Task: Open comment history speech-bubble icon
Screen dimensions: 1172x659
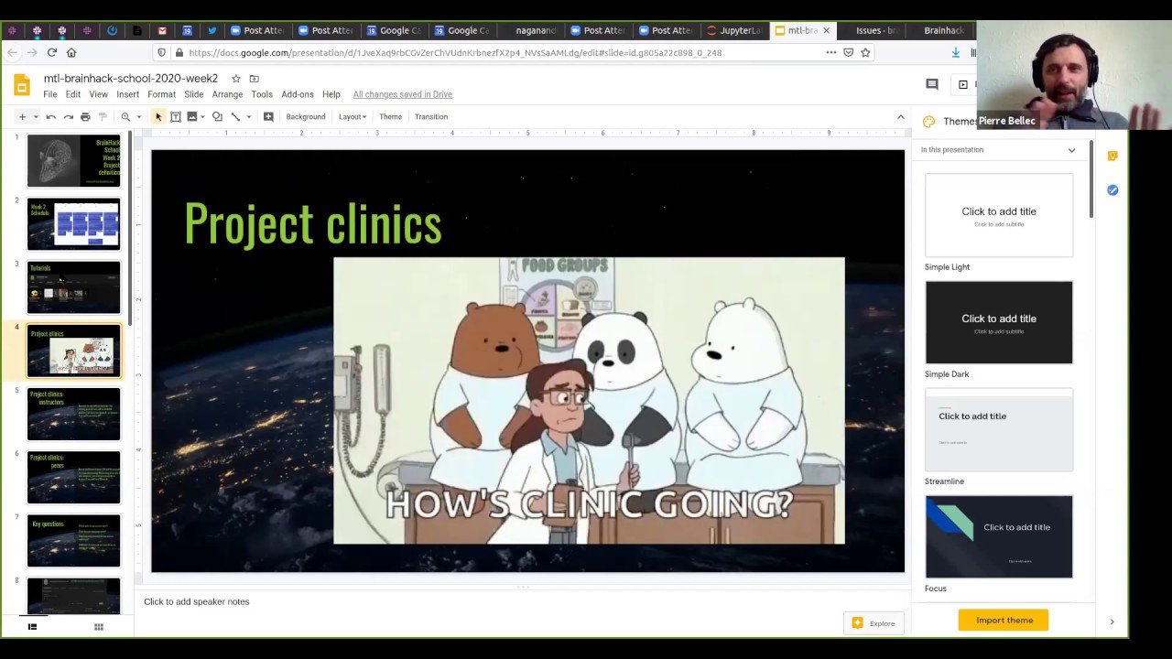Action: pos(932,84)
